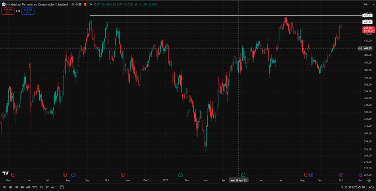
Task: Select the 1Y date range tab
Action: (x=41, y=187)
